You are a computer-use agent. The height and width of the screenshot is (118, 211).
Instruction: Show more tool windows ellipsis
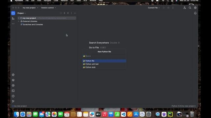13,24
